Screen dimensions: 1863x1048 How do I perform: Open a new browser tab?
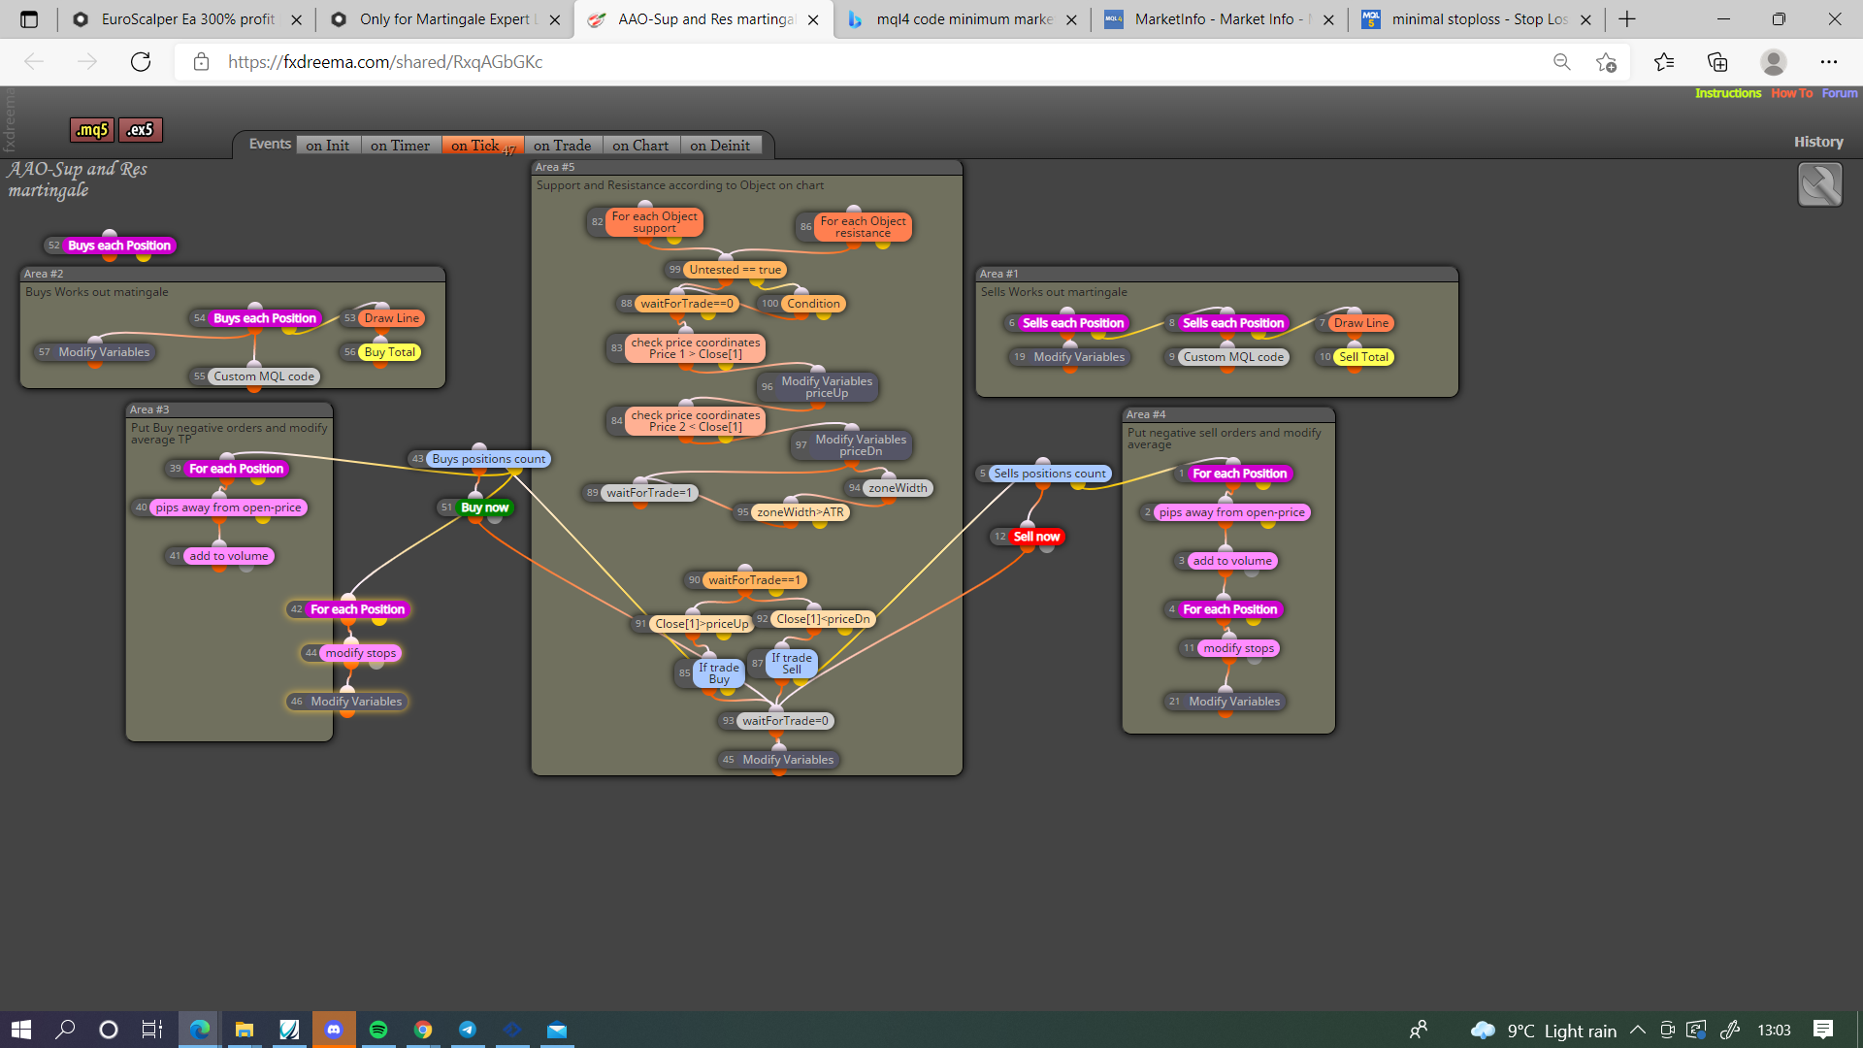(x=1627, y=19)
